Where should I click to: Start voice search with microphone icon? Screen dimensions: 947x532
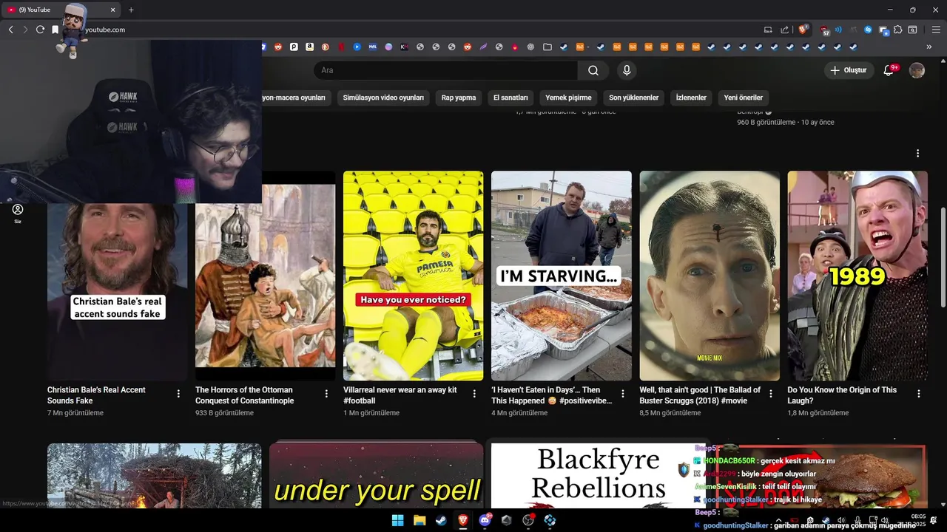pos(627,70)
